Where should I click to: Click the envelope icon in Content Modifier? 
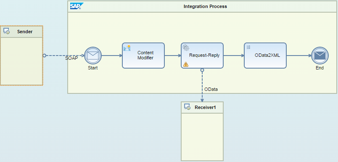(127, 48)
